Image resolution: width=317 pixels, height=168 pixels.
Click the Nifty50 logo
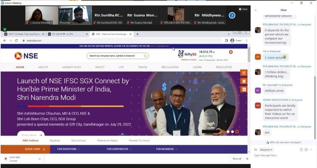tap(187, 54)
